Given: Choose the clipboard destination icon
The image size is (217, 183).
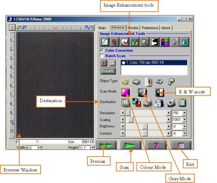Looking at the screenshot, I should point(182,102).
